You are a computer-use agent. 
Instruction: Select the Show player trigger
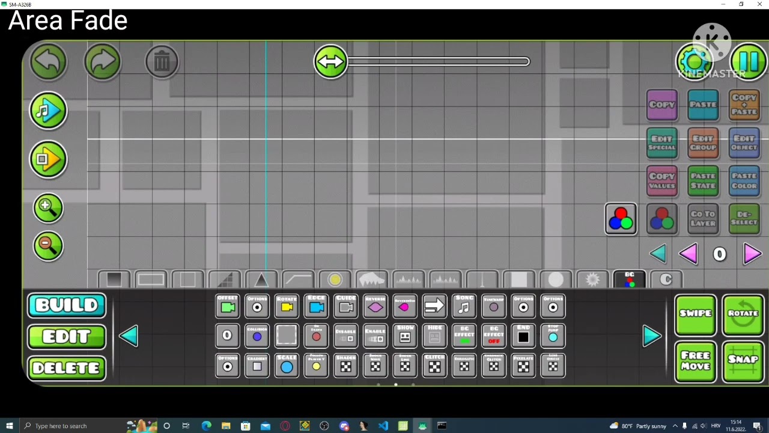[405, 336]
